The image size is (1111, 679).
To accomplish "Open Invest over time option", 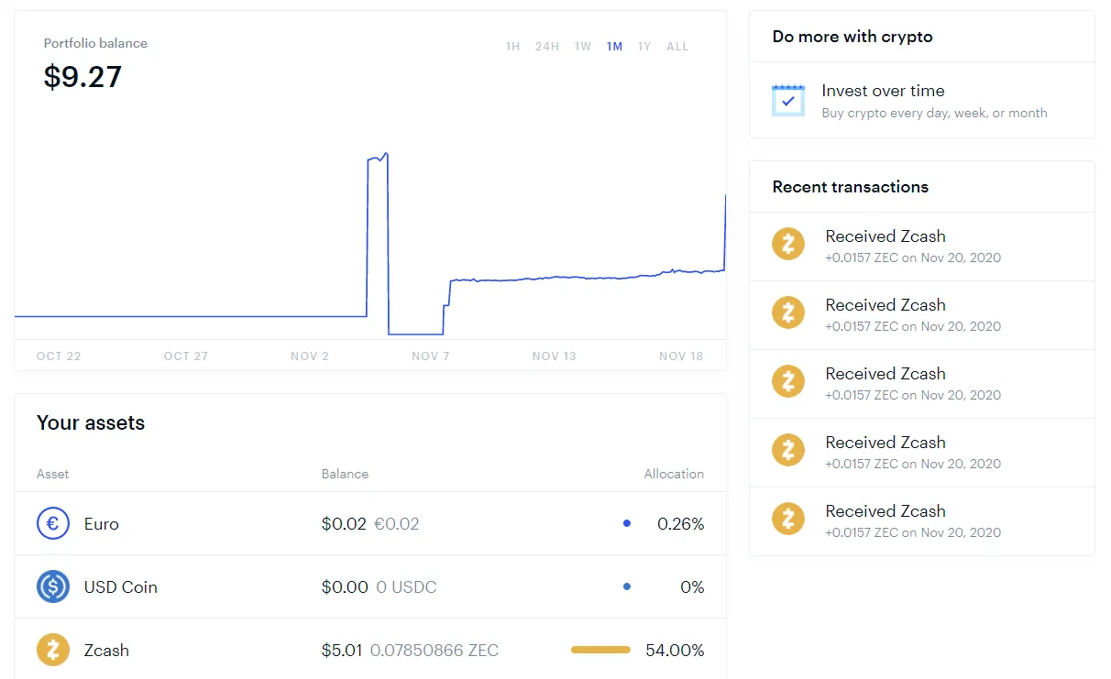I will tap(922, 100).
